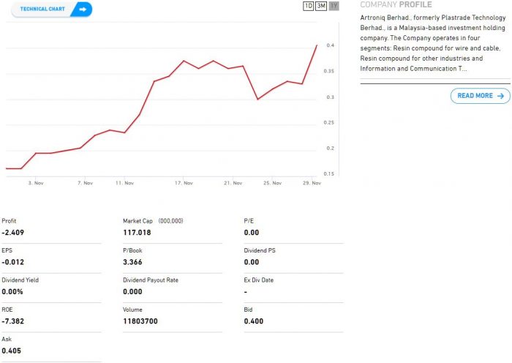512x363 pixels.
Task: Click the 3. Nov date label on chart axis
Action: pyautogui.click(x=35, y=183)
